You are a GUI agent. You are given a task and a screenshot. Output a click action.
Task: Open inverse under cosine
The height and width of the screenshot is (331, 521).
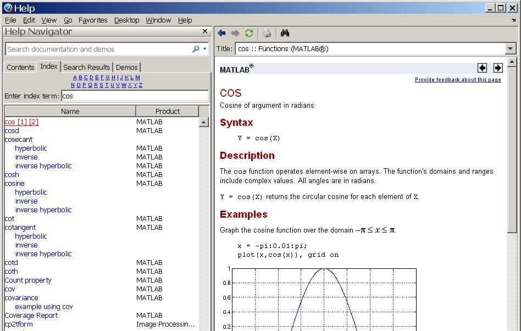(x=26, y=201)
